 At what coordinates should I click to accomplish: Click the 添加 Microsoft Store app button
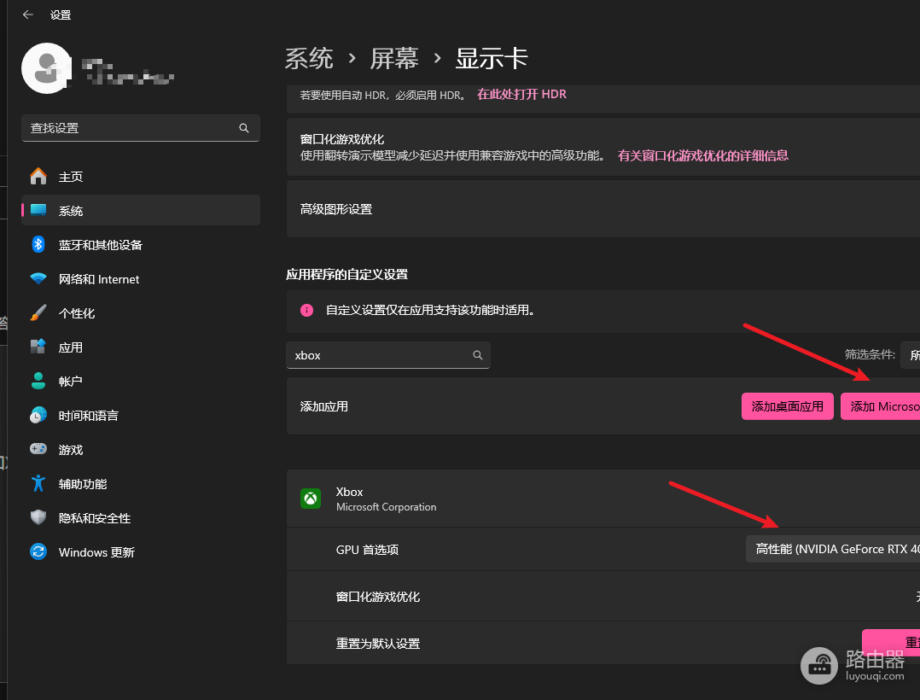880,406
